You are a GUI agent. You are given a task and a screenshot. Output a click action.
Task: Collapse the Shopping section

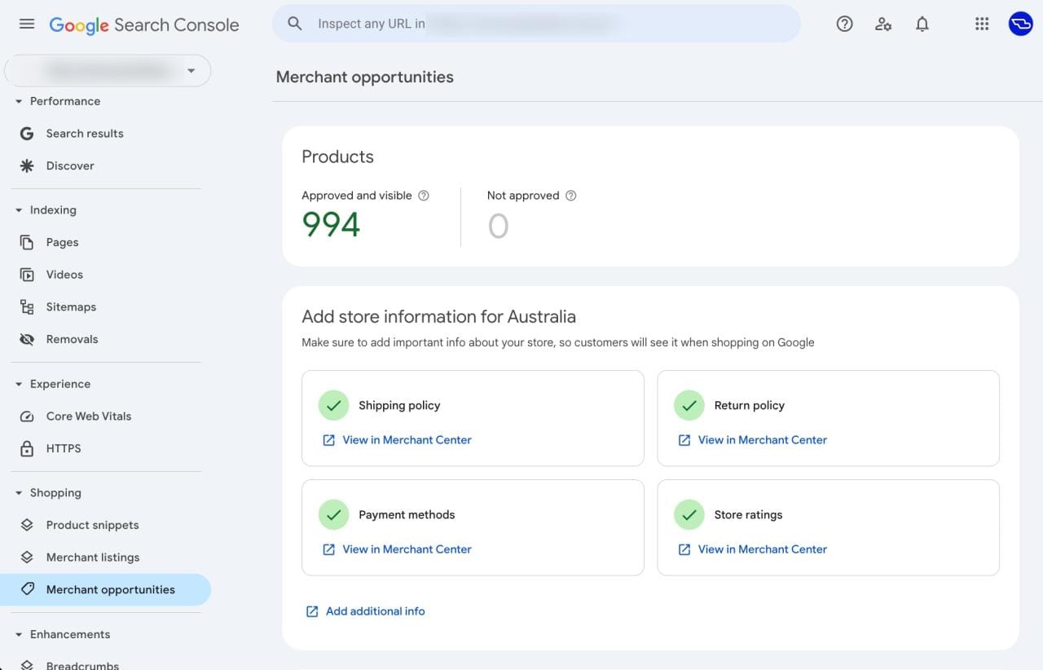point(19,493)
